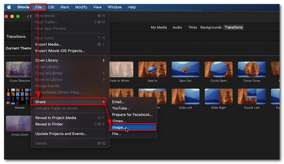Expand the Open Library submenu
The width and height of the screenshot is (284, 164).
pos(70,60)
